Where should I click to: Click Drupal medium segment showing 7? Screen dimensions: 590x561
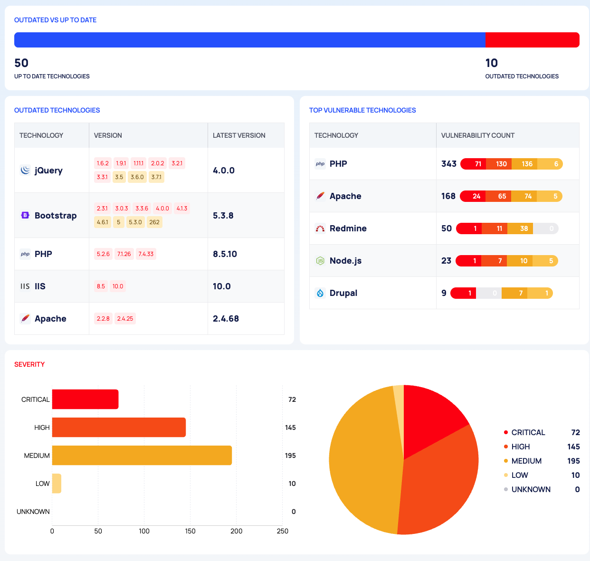tap(514, 293)
